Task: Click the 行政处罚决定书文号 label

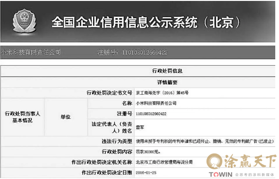Action: click(109, 93)
